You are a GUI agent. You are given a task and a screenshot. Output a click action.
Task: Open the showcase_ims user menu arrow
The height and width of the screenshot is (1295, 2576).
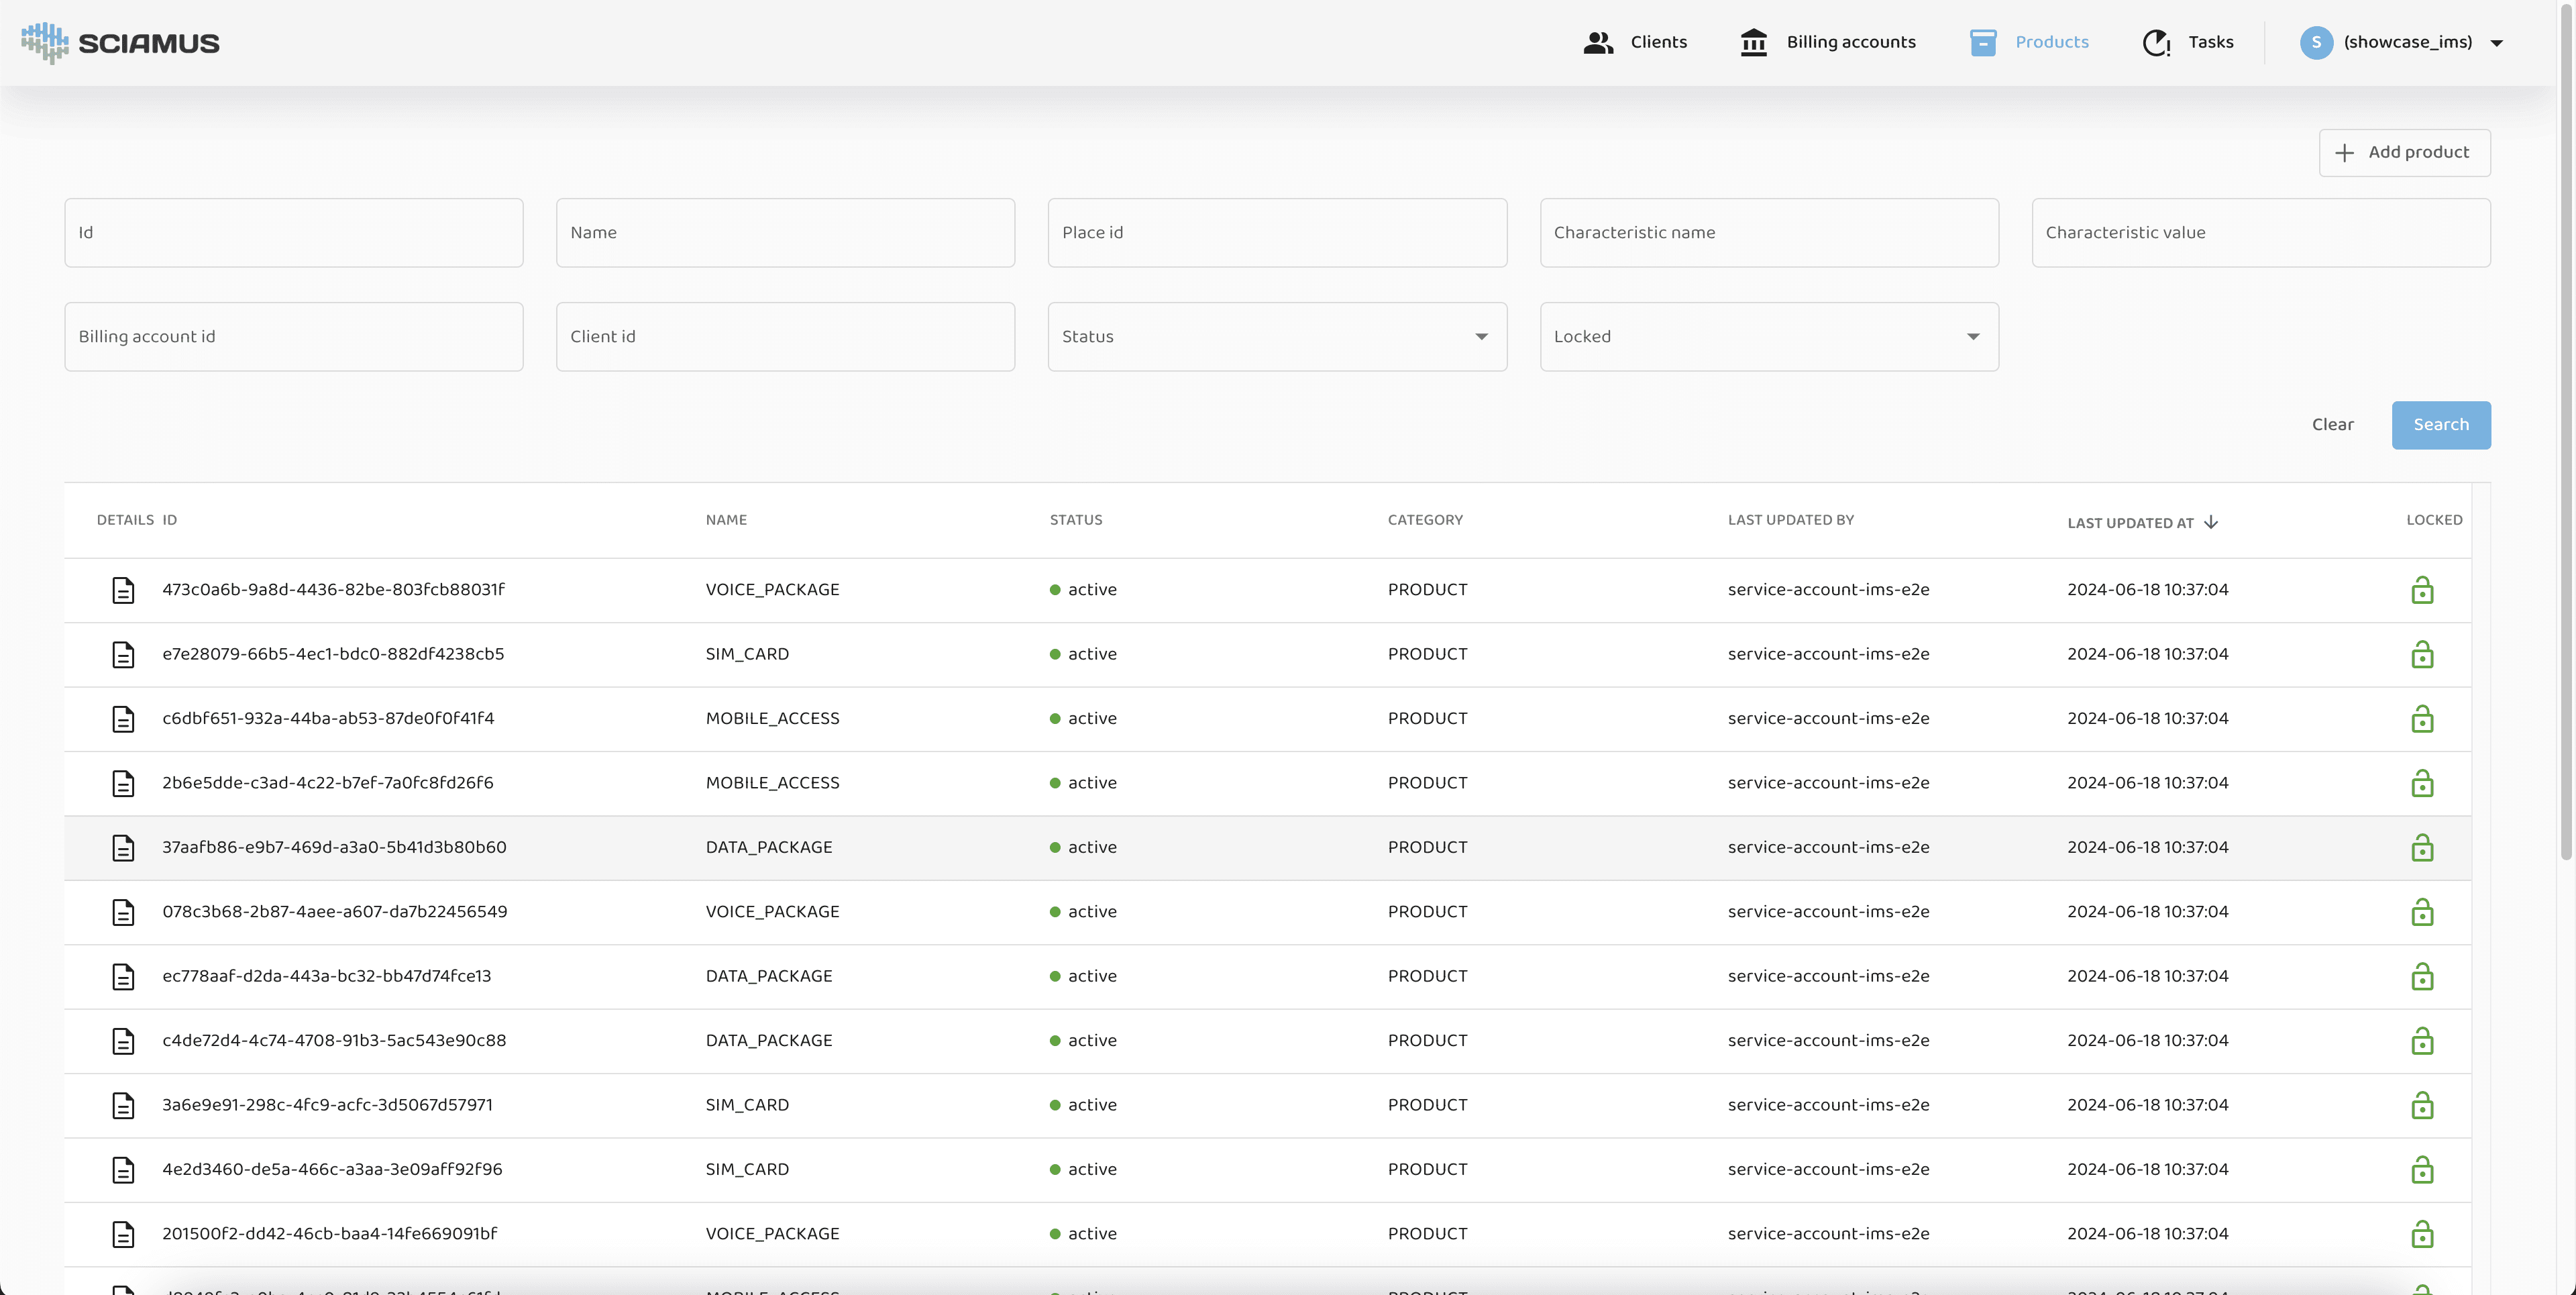2496,43
